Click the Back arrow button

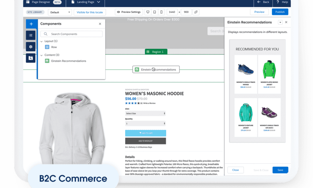tap(263, 2)
